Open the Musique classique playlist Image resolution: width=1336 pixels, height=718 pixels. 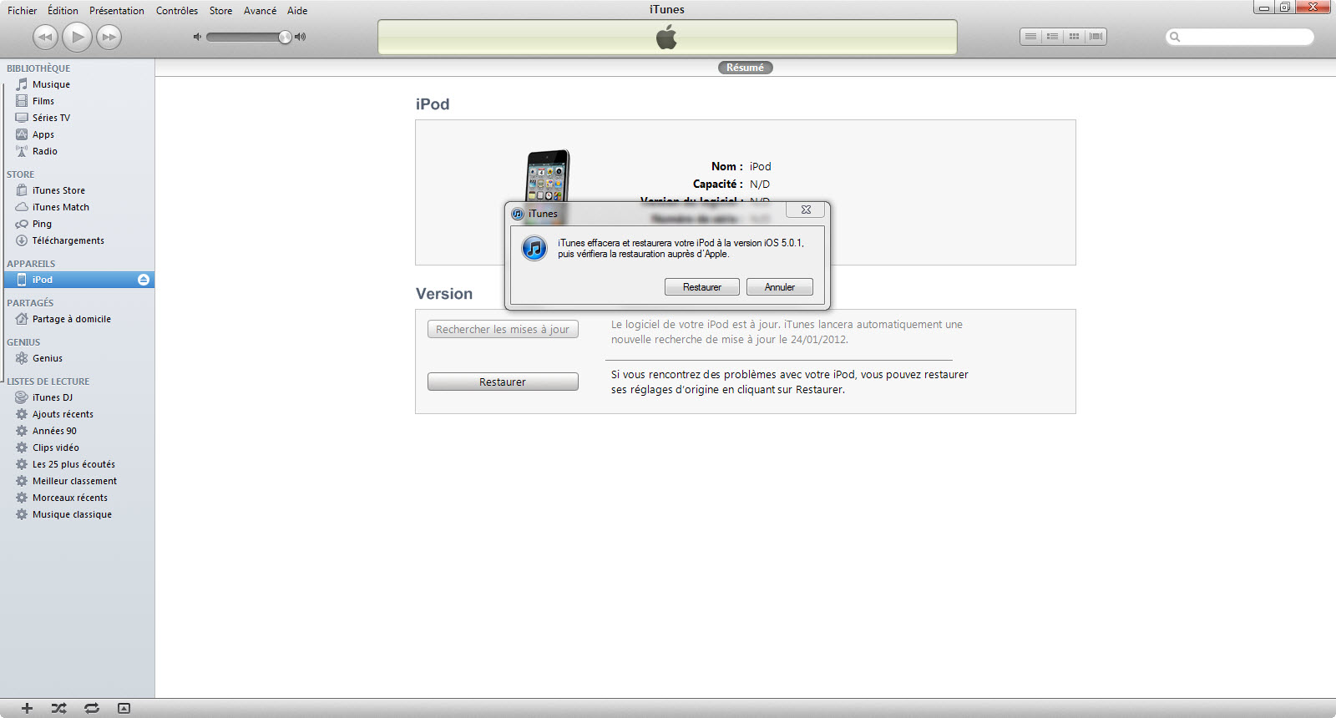72,514
